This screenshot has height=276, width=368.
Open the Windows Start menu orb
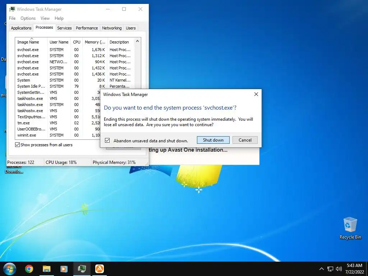(x=10, y=269)
